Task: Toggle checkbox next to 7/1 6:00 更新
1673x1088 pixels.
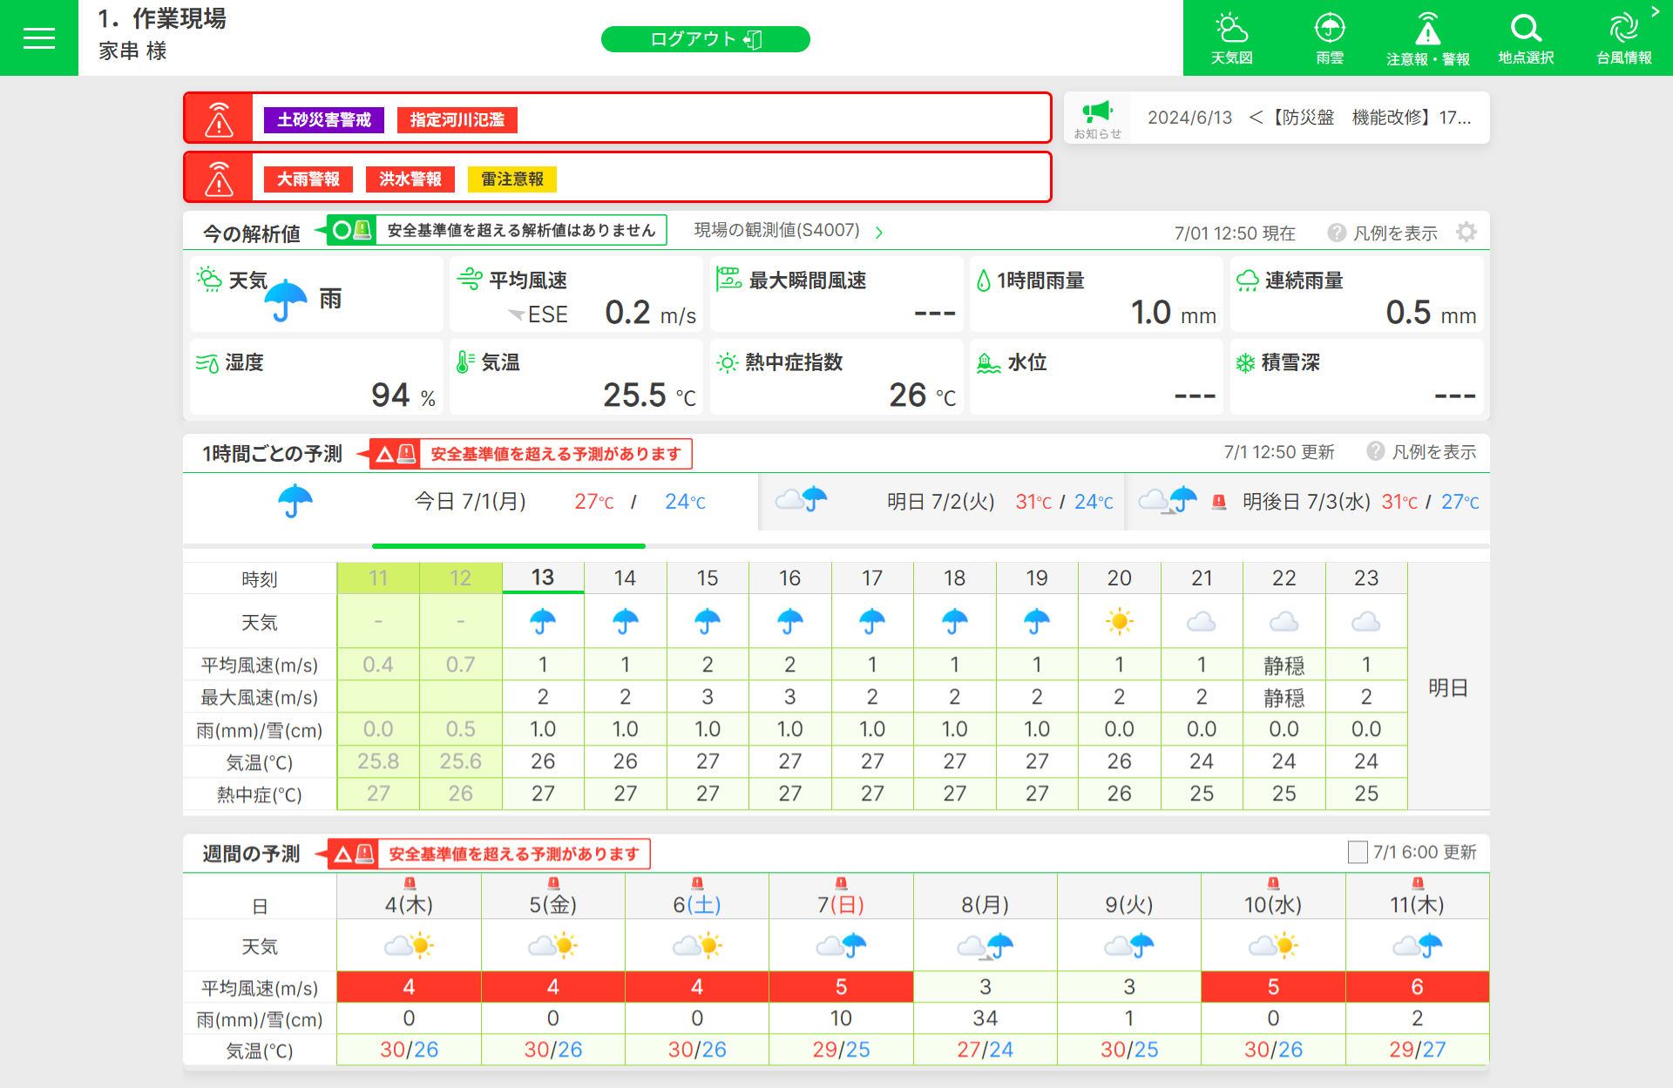Action: [1357, 852]
